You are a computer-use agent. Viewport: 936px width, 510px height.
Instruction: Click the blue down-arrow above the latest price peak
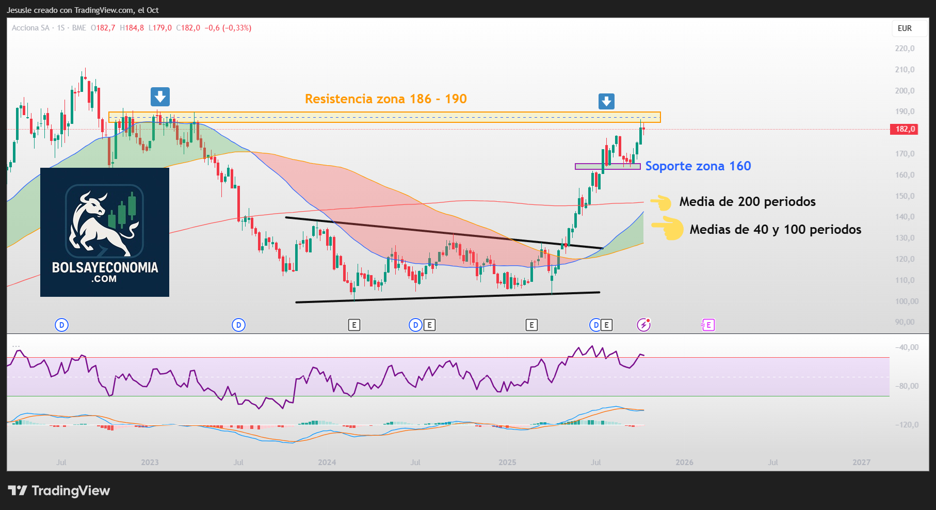click(606, 101)
